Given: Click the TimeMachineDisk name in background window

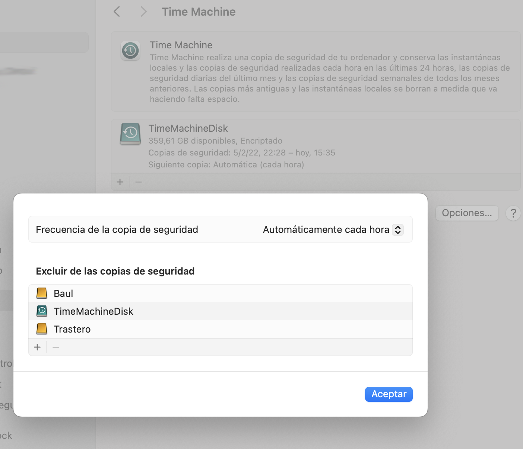Looking at the screenshot, I should (x=188, y=128).
